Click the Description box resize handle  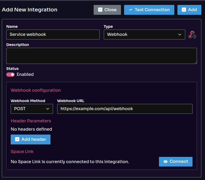195,62
